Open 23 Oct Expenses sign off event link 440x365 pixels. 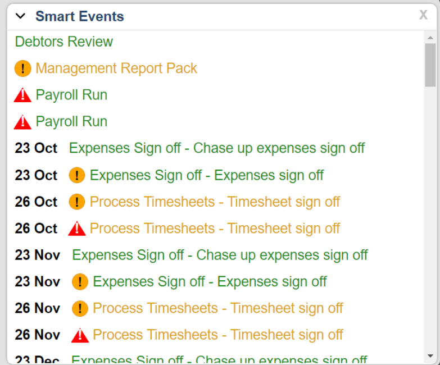(207, 175)
